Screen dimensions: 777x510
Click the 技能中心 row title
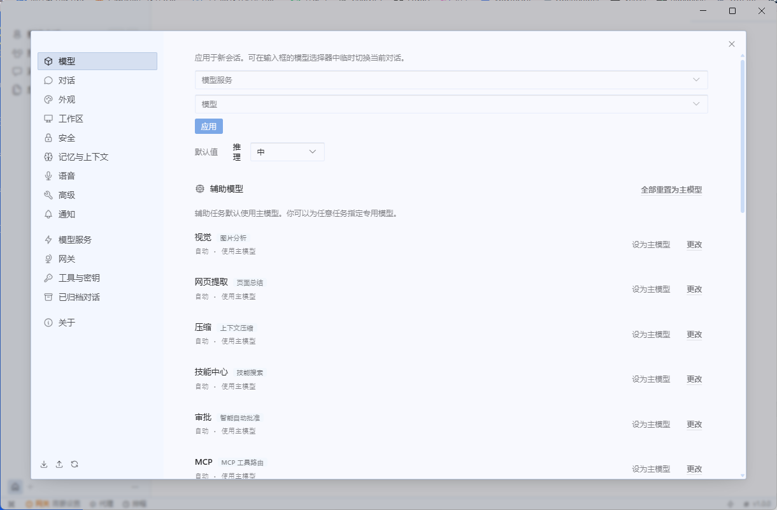pyautogui.click(x=211, y=372)
